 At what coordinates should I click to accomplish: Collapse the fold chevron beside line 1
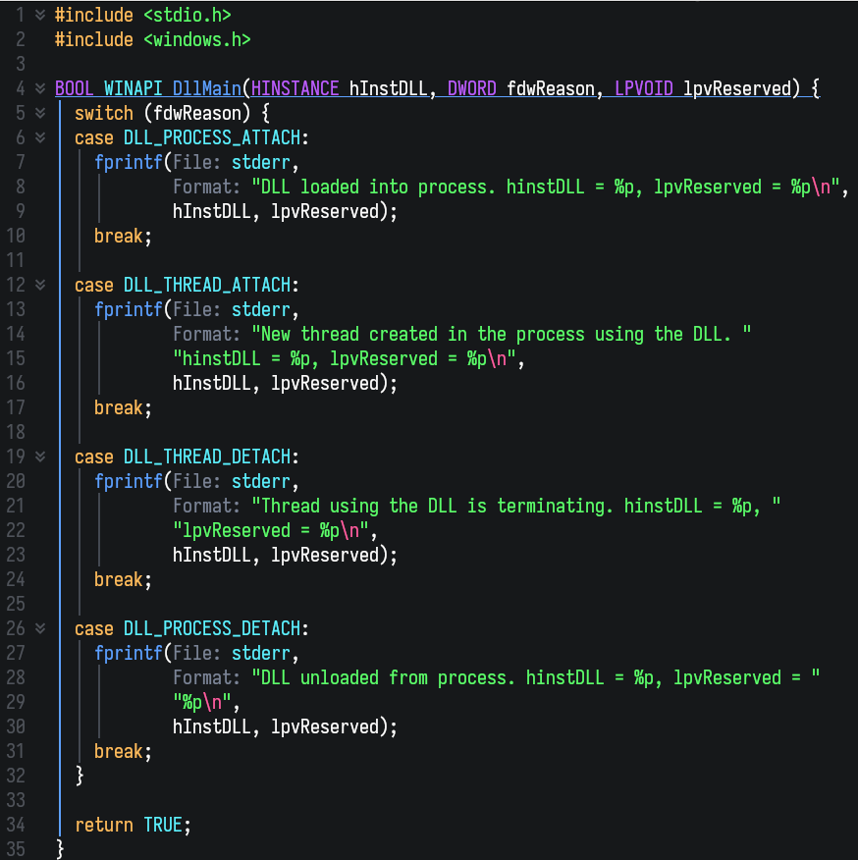click(40, 16)
